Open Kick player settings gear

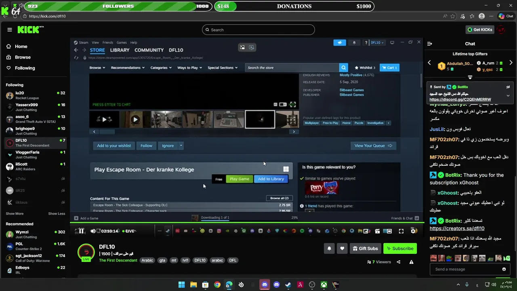[414, 231]
